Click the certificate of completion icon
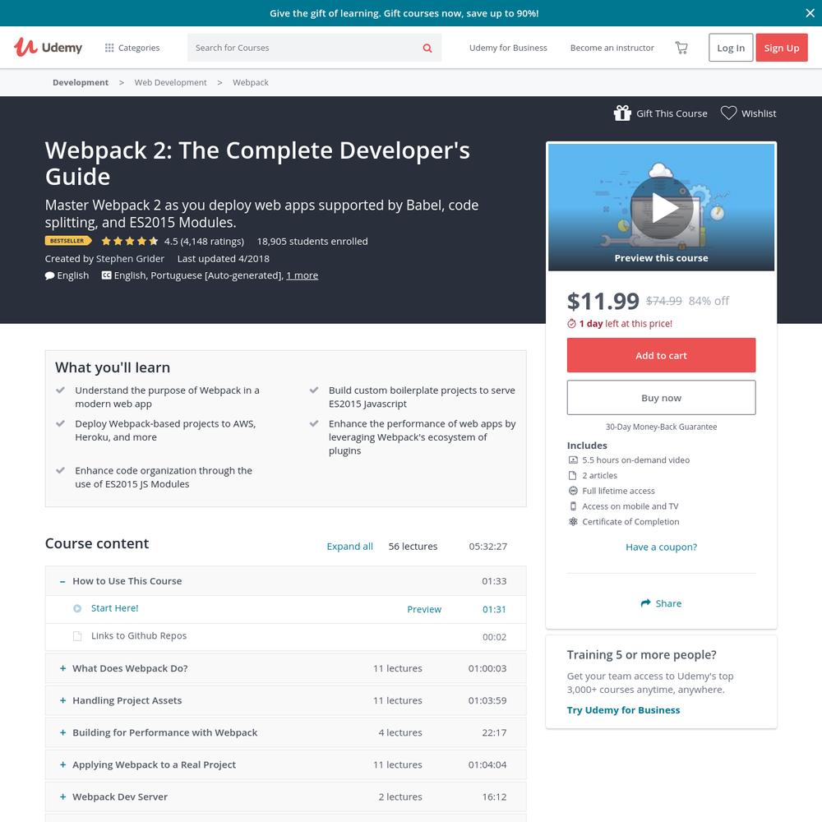 (x=573, y=522)
